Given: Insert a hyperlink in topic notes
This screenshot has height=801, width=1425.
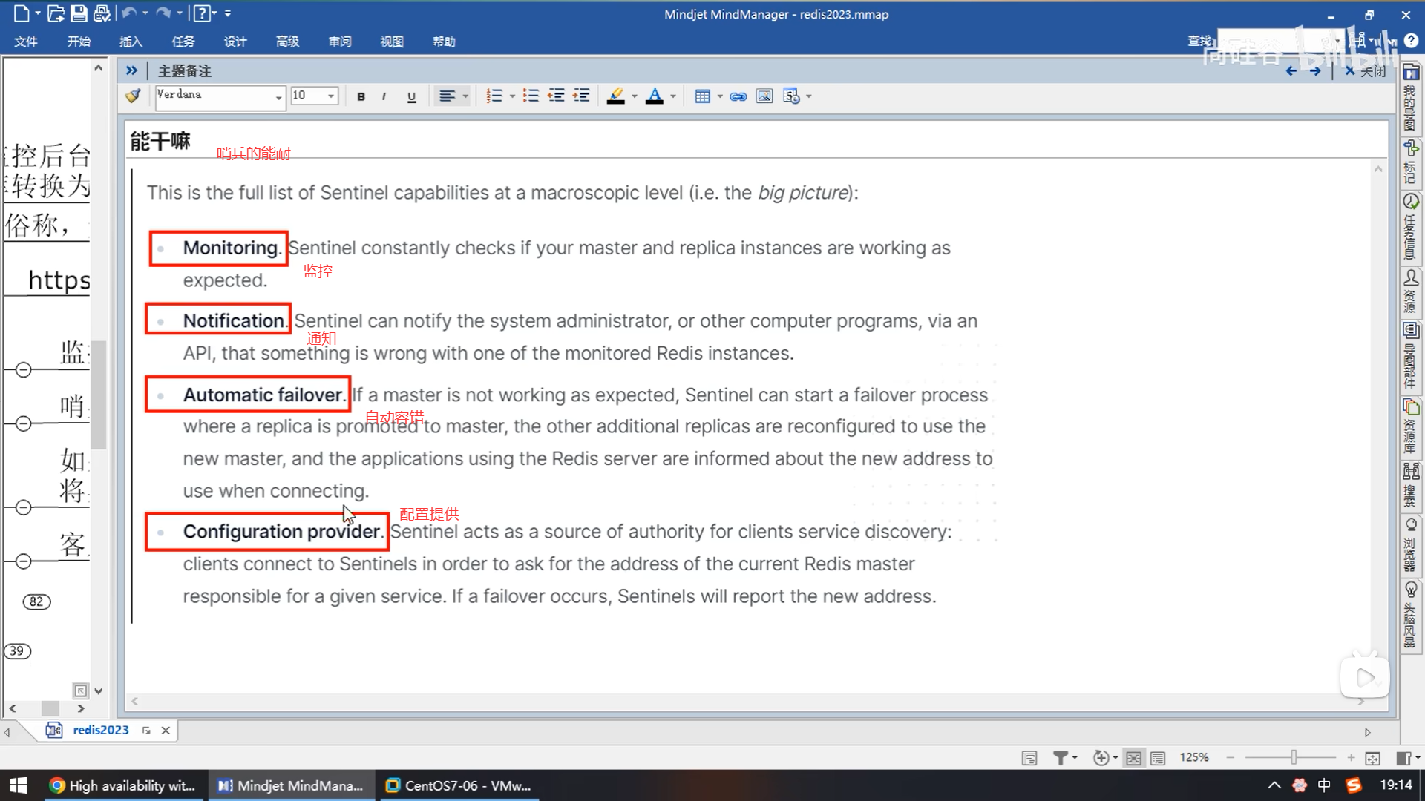Looking at the screenshot, I should click(738, 96).
